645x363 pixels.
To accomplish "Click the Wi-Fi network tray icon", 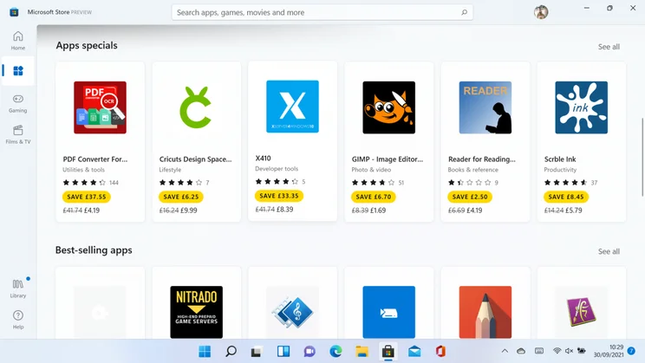I will pyautogui.click(x=557, y=351).
